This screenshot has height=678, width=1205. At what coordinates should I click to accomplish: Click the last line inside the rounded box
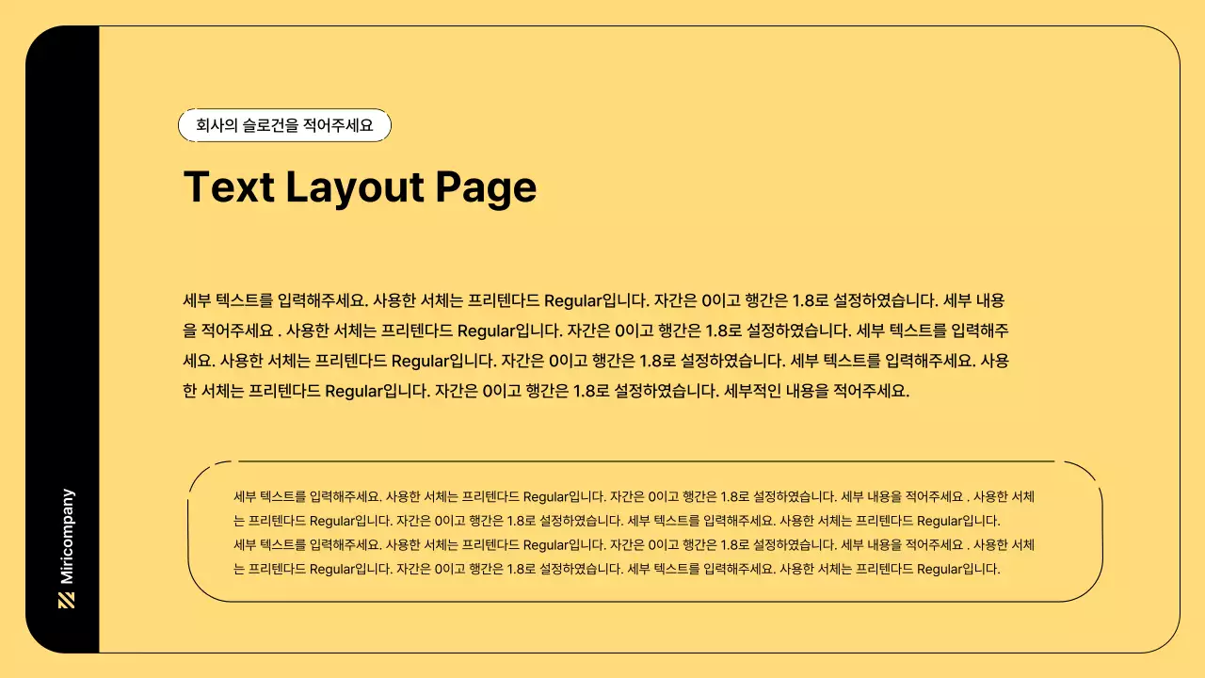point(617,569)
